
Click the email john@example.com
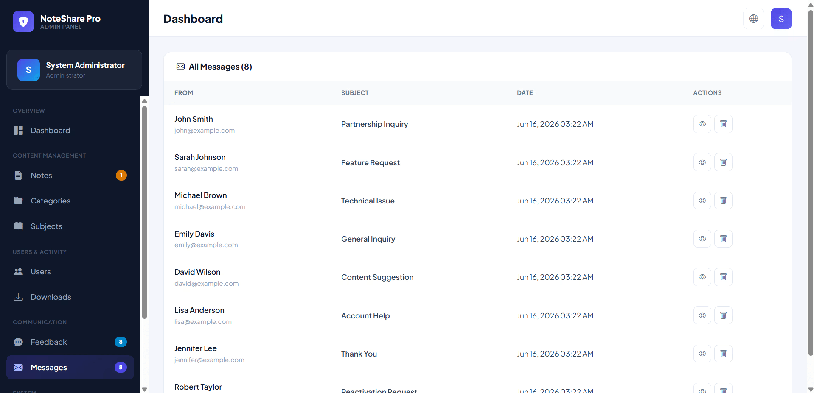click(205, 131)
